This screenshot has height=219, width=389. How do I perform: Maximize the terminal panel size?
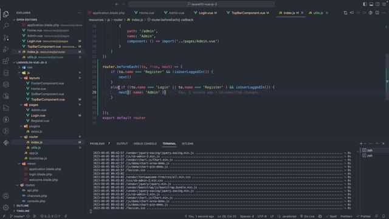click(377, 144)
